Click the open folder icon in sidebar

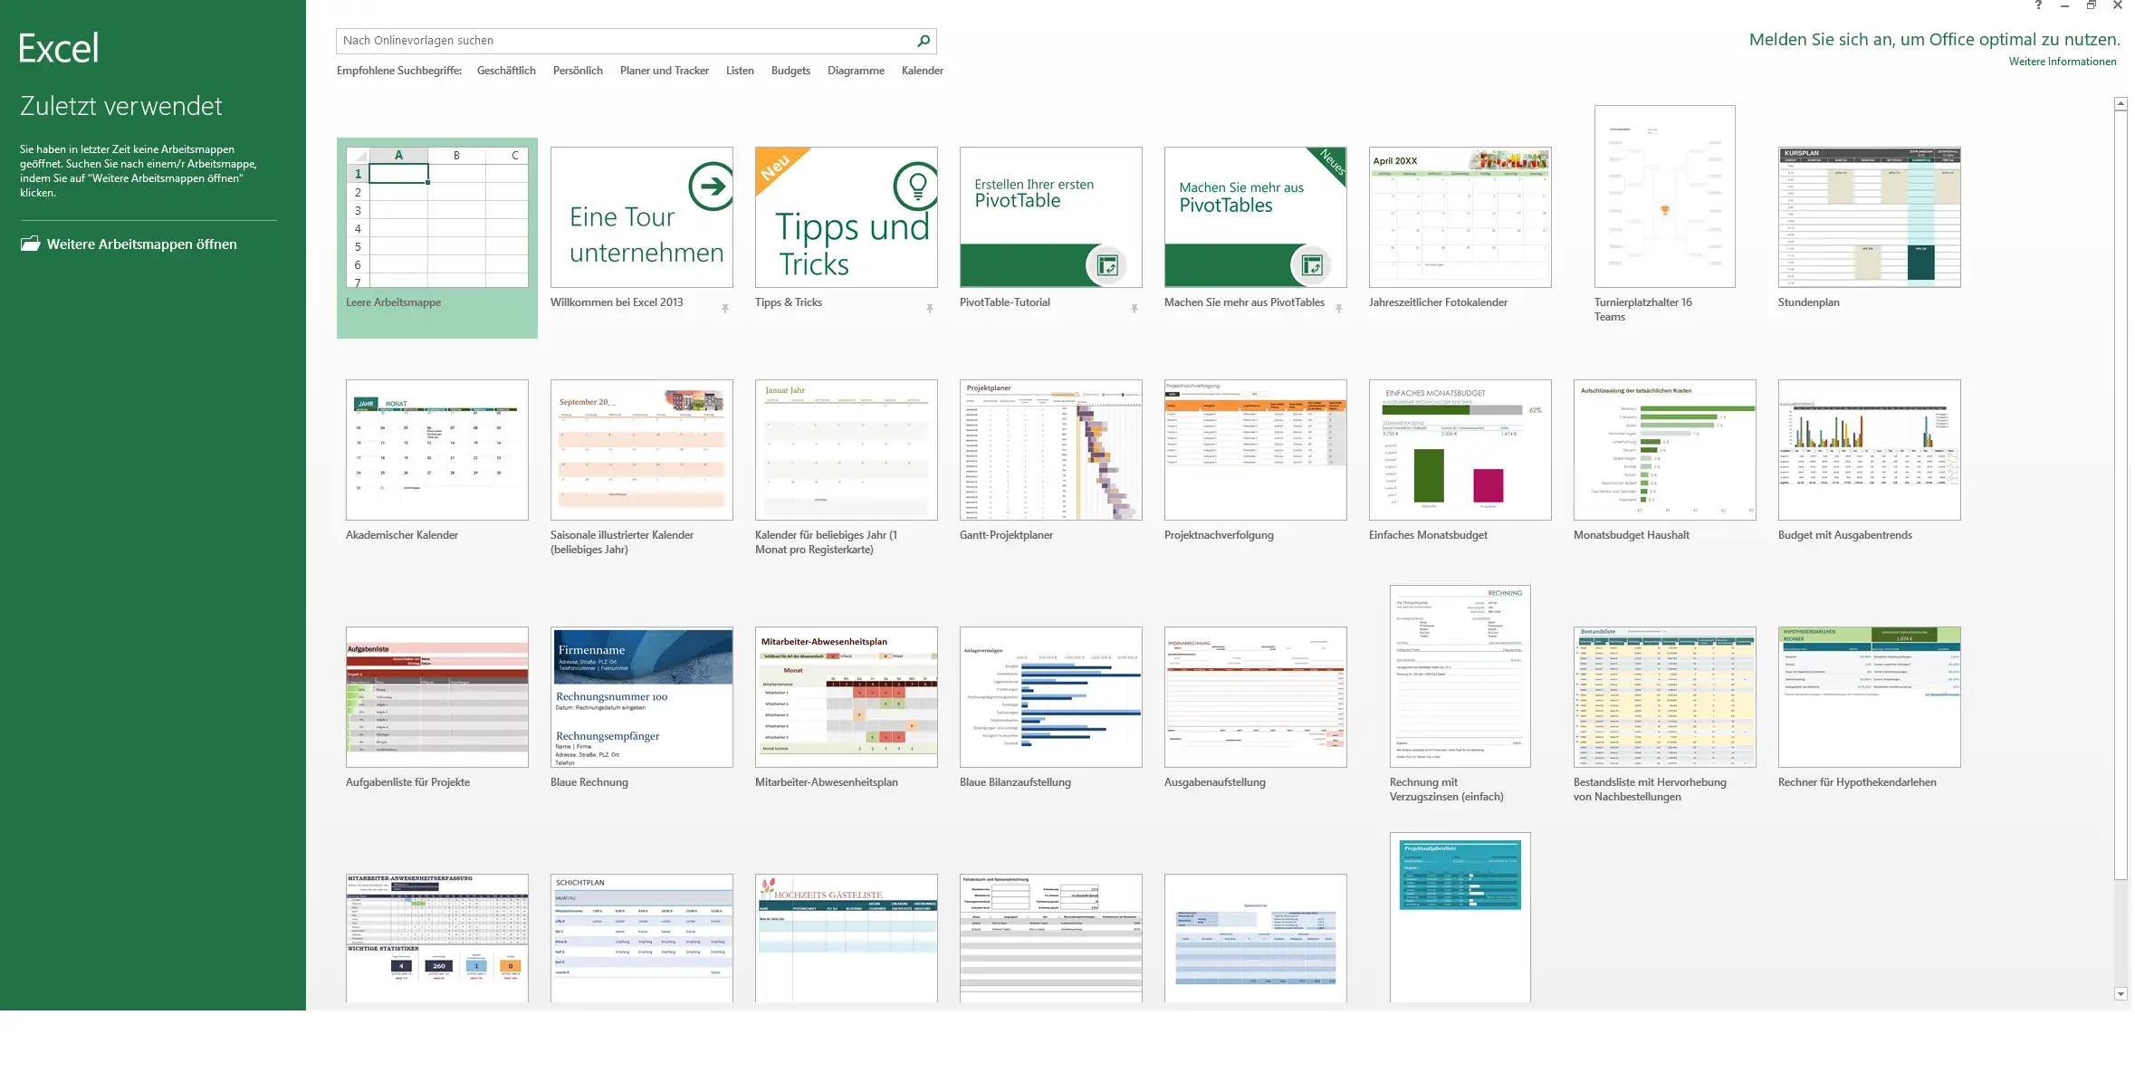coord(31,244)
